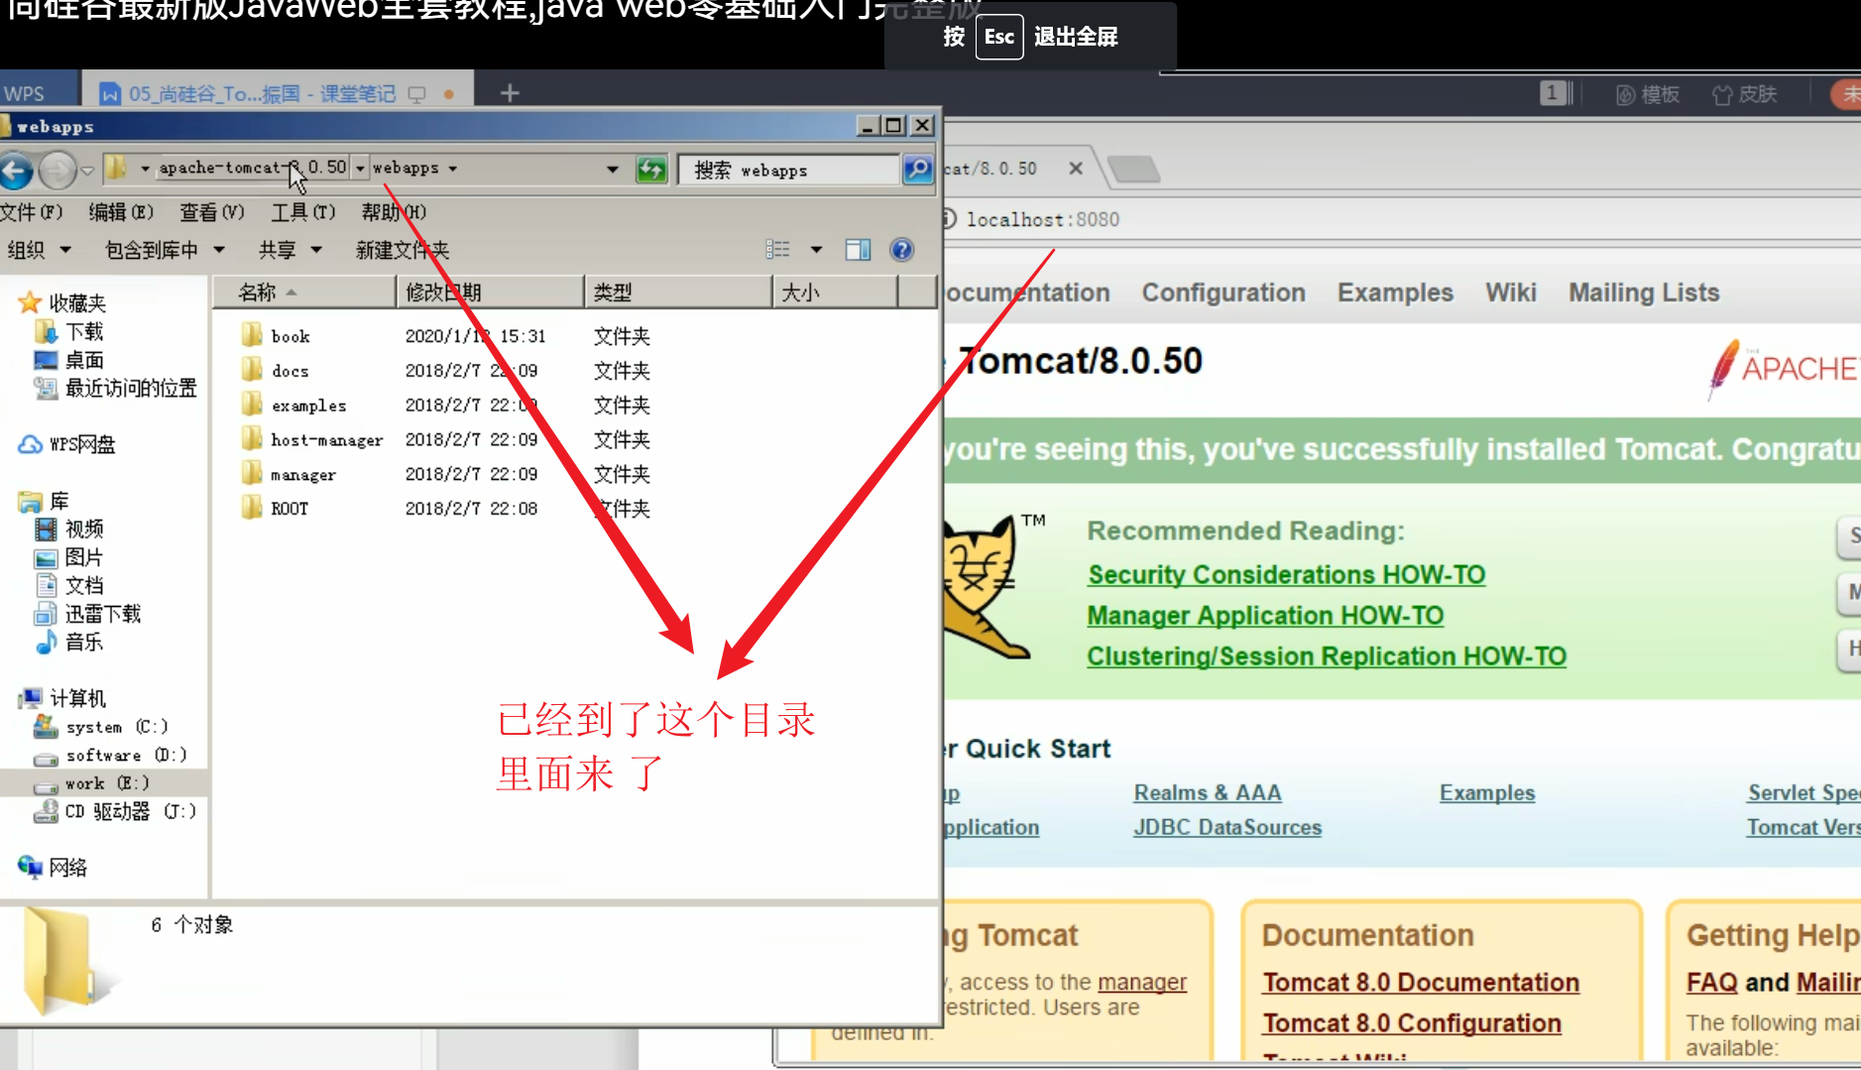Open the Explorer help question mark icon
The height and width of the screenshot is (1070, 1861).
point(901,250)
